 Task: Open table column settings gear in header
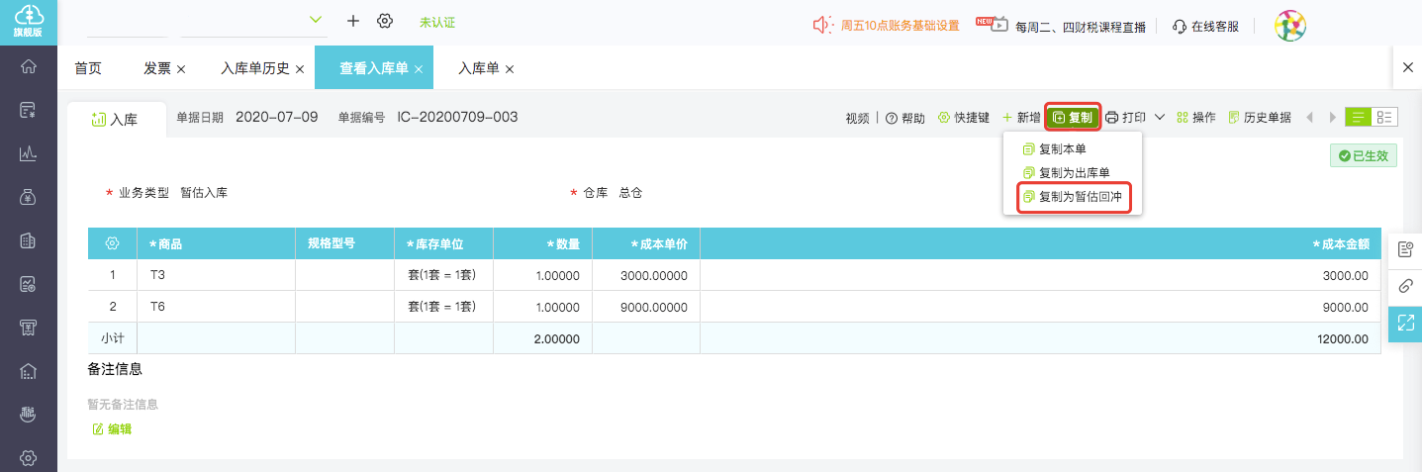point(112,243)
